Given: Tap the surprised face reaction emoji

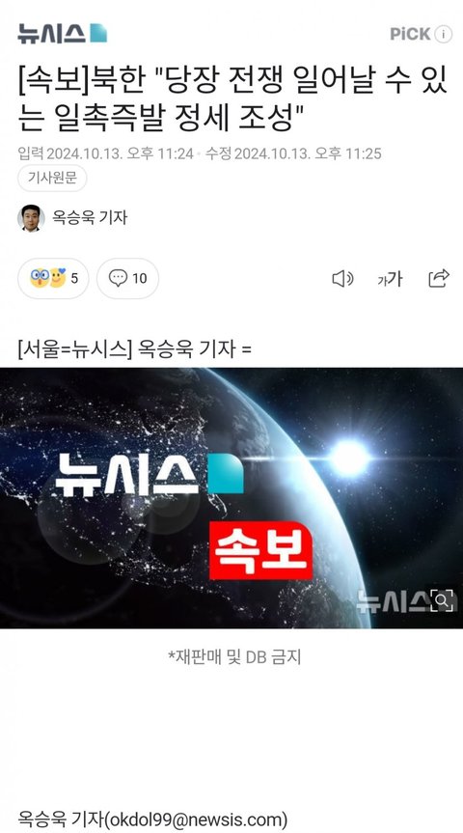Looking at the screenshot, I should pyautogui.click(x=40, y=278).
